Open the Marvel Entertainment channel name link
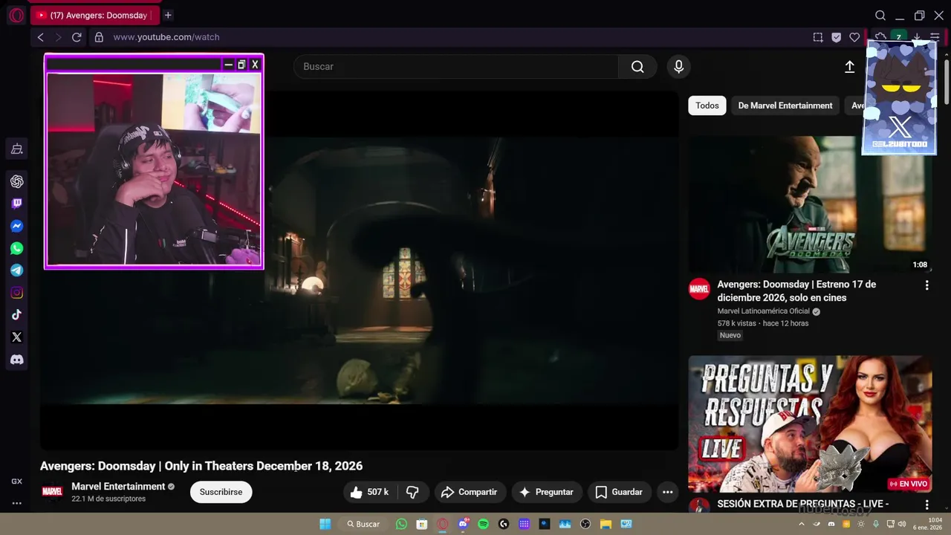This screenshot has height=535, width=951. pos(118,487)
